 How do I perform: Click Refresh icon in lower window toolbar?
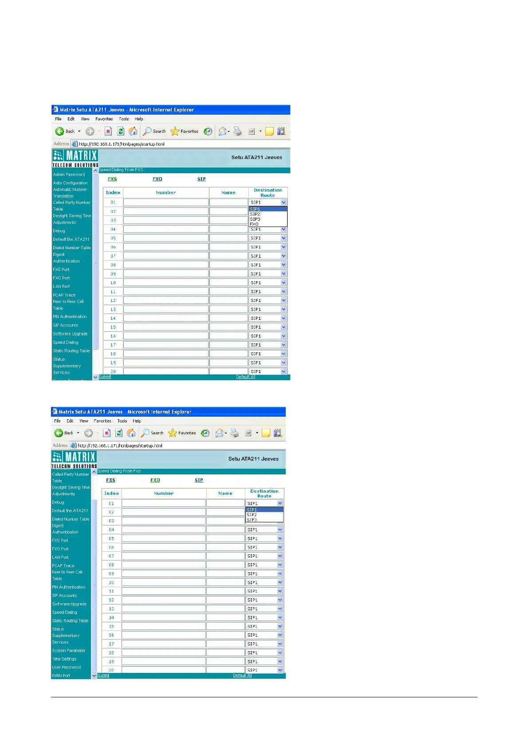coord(119,433)
